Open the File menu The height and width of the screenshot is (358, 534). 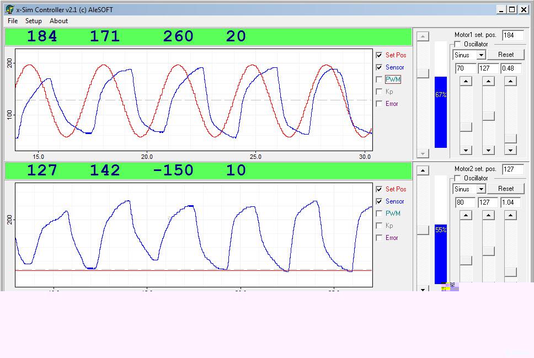(x=13, y=21)
